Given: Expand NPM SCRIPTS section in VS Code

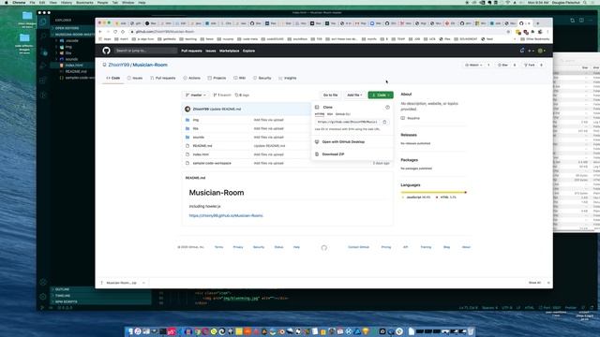Looking at the screenshot, I should [x=66, y=301].
